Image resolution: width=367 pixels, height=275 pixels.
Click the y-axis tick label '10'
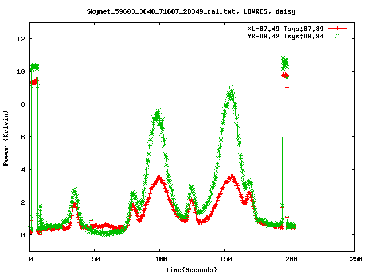click(21, 72)
